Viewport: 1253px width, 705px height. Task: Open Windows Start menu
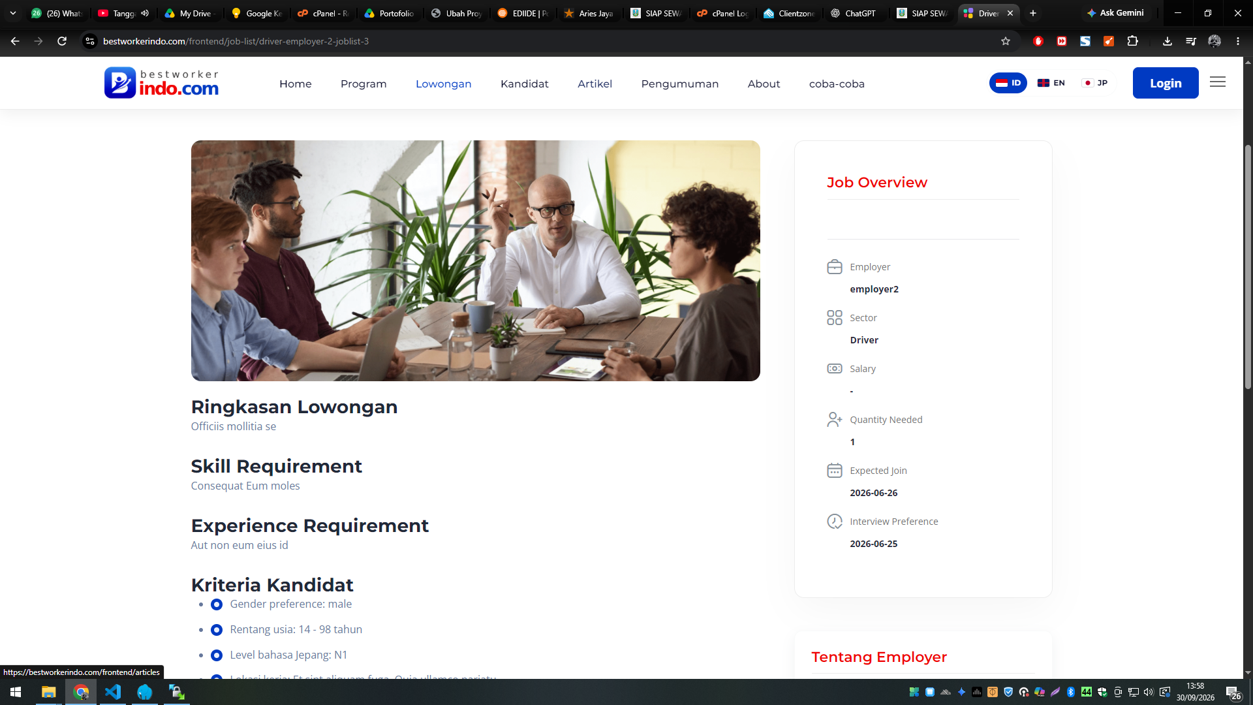[16, 692]
